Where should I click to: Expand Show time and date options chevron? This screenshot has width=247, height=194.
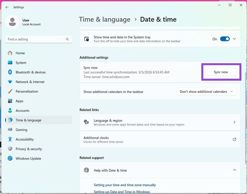(x=234, y=39)
